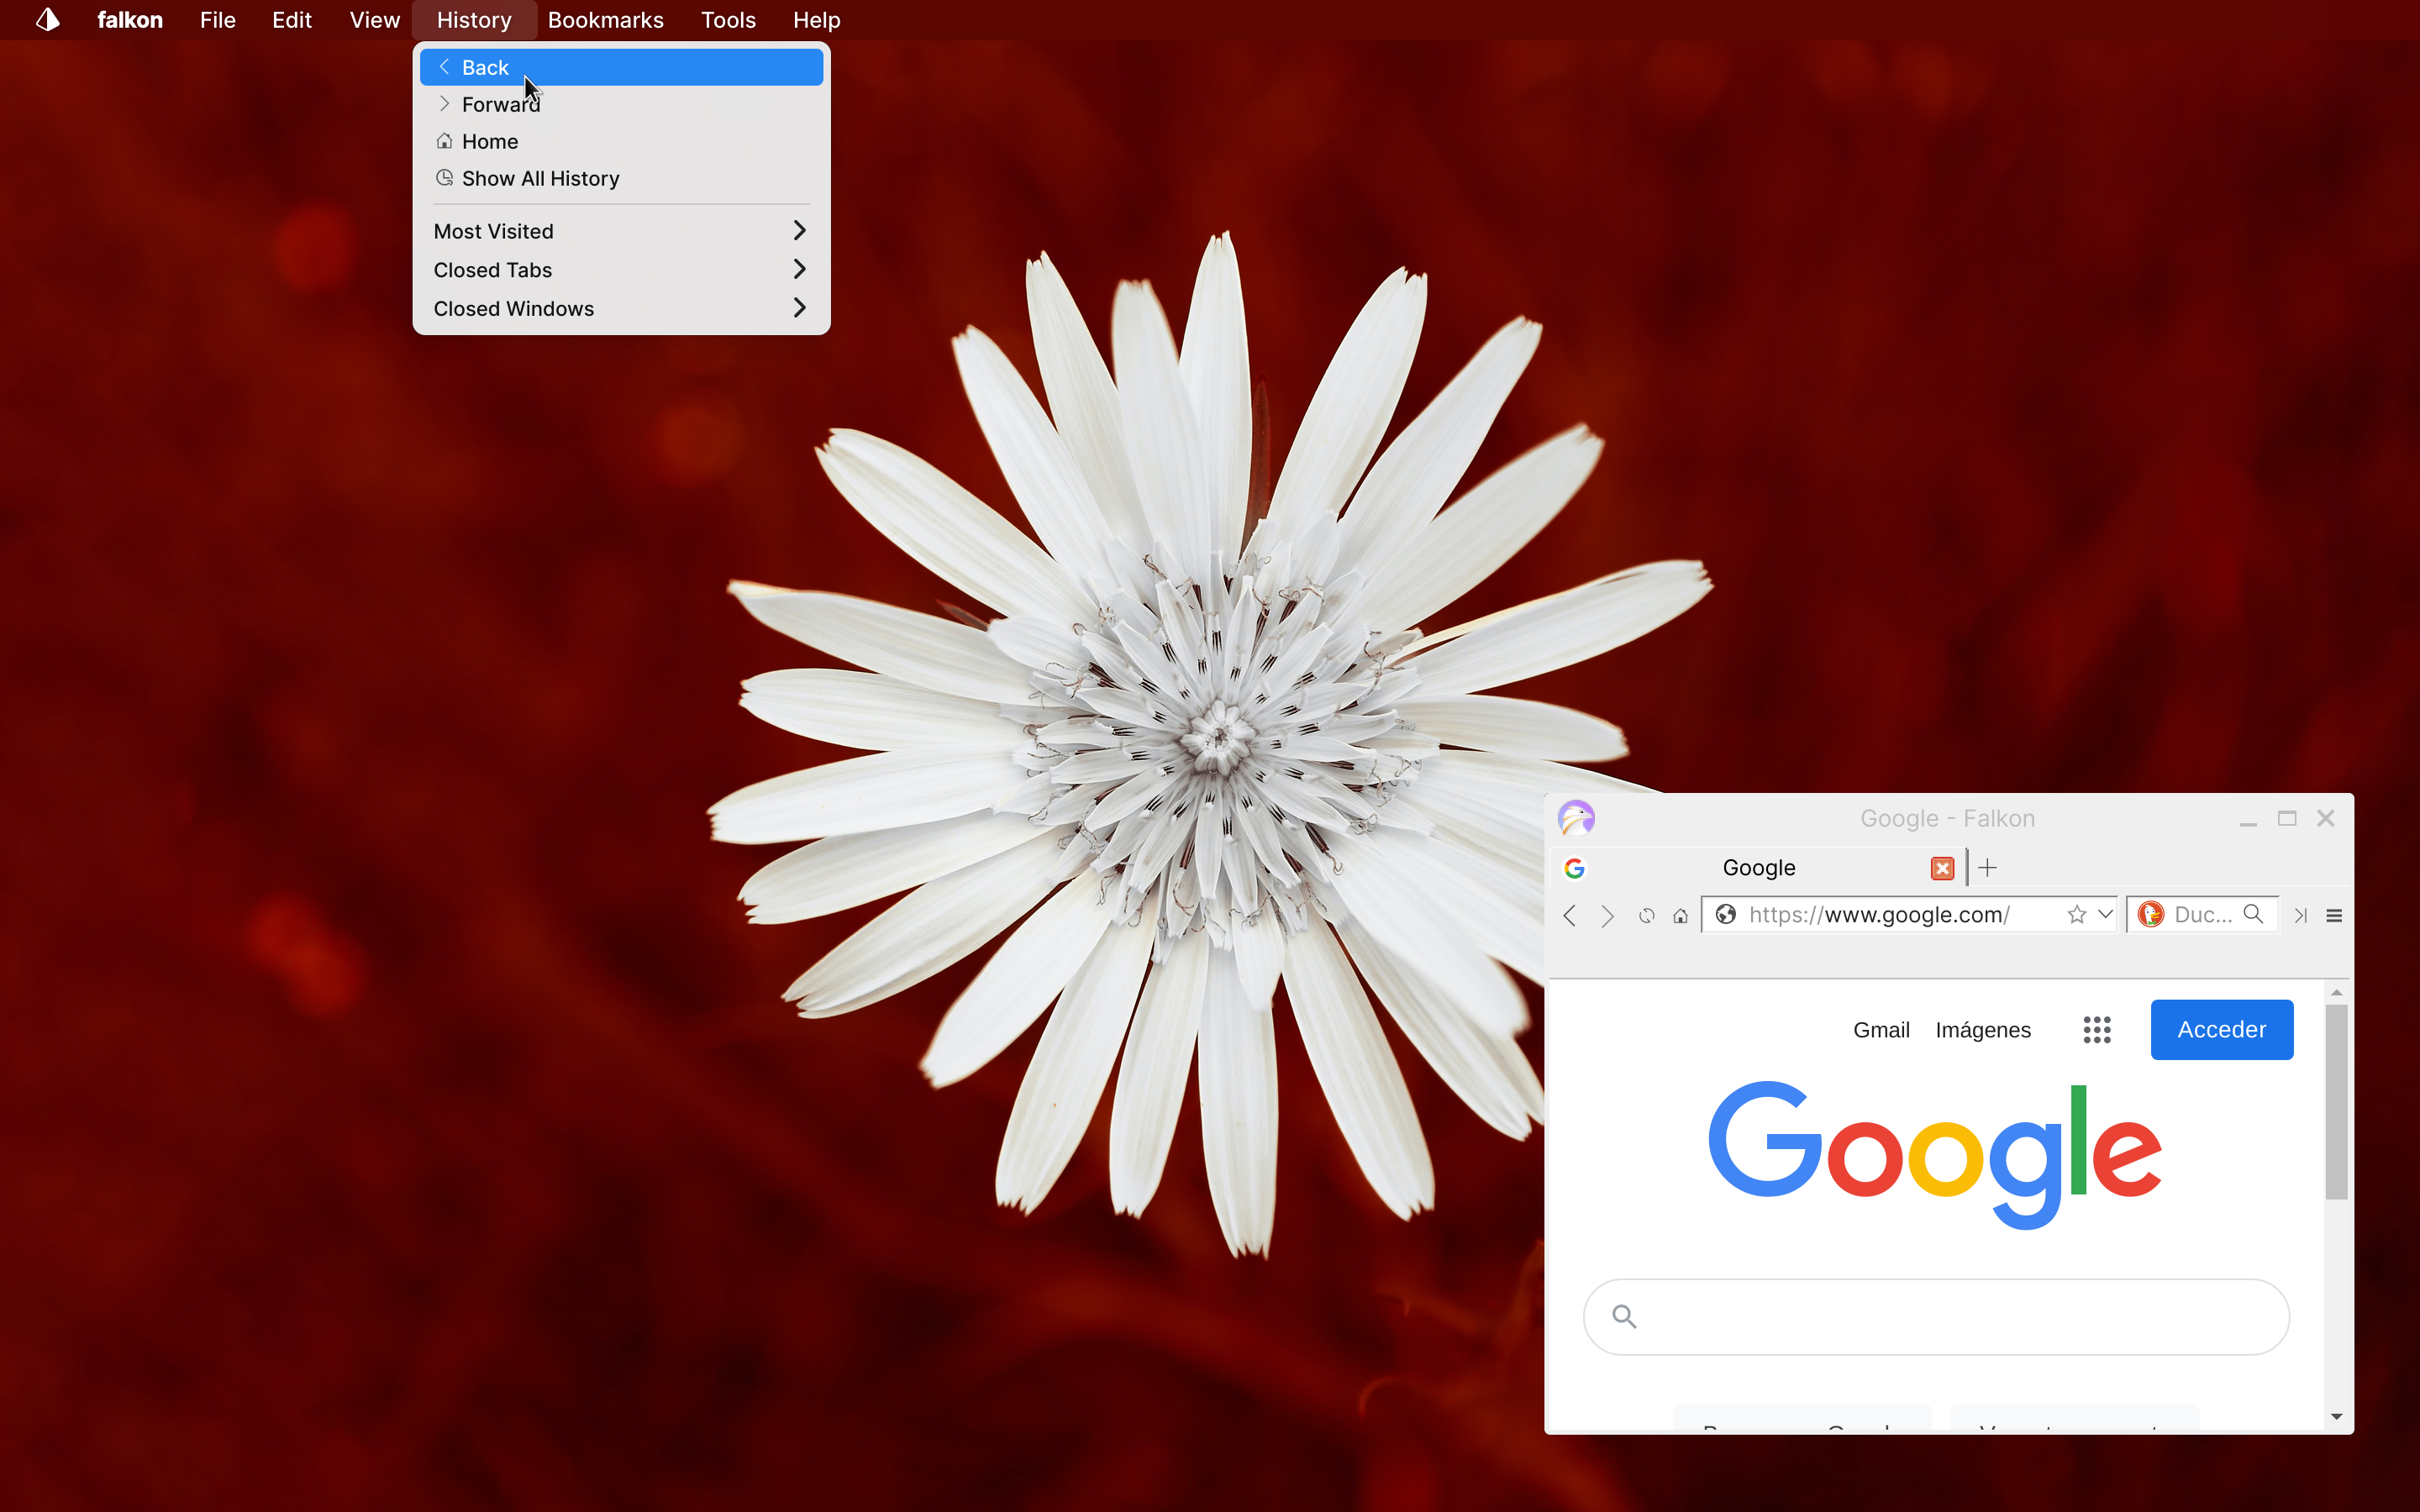
Task: Click the globe site info icon
Action: [1725, 914]
